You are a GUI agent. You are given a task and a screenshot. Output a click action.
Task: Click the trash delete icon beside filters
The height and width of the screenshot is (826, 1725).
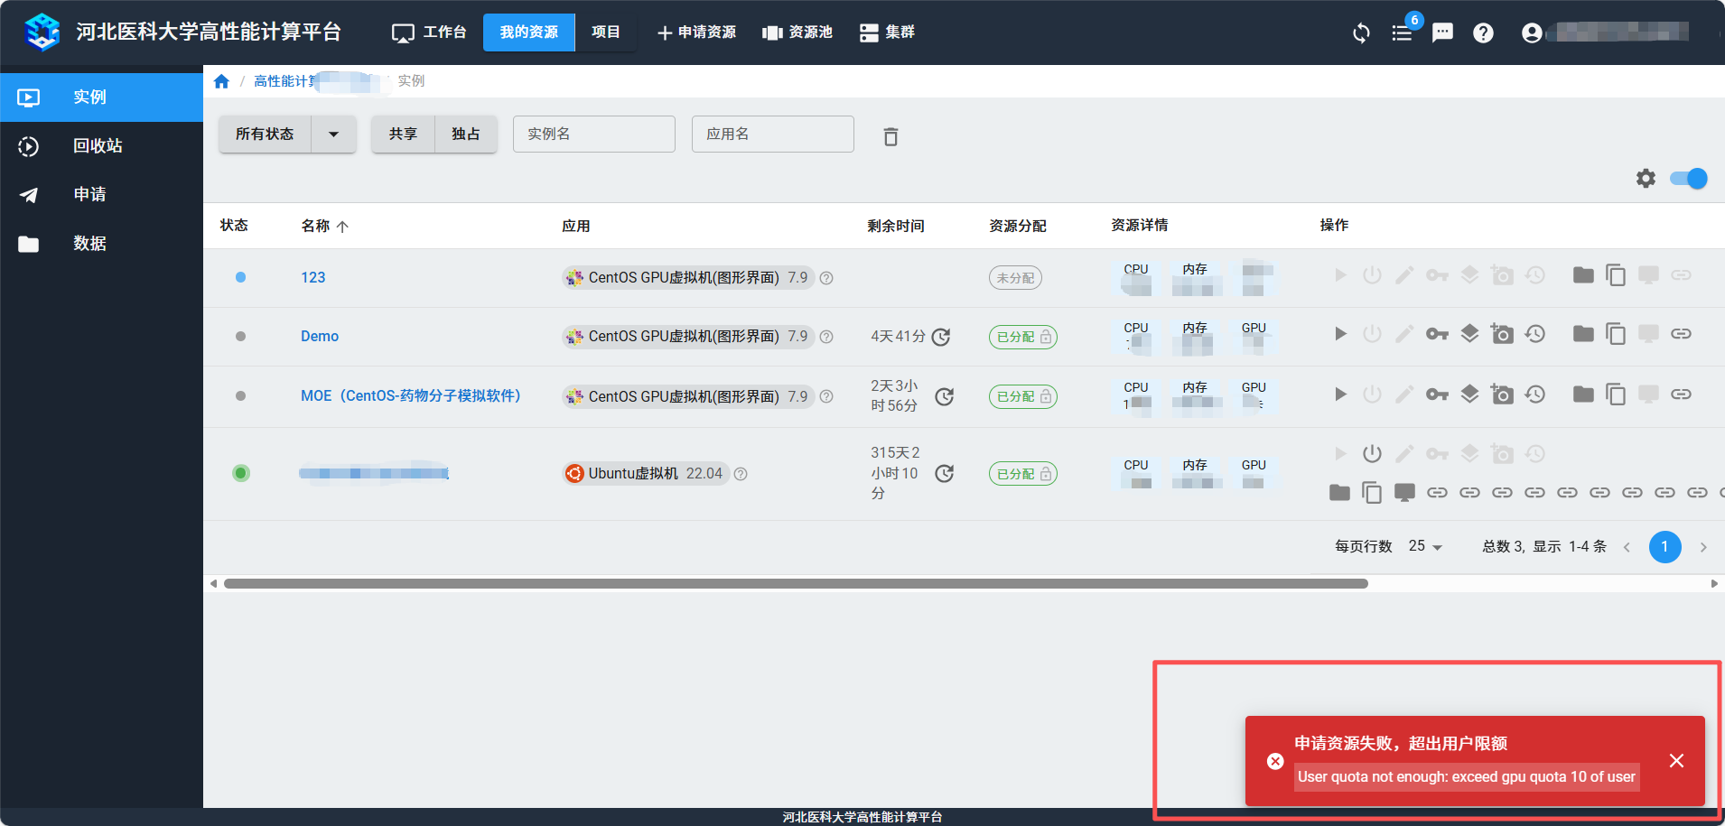coord(890,136)
